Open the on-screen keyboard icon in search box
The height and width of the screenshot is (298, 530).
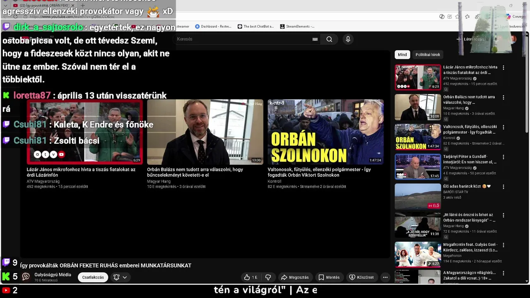[x=315, y=39]
